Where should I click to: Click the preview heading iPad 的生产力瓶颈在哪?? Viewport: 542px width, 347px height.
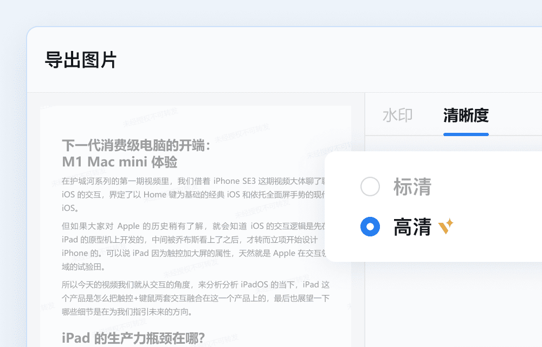click(133, 338)
